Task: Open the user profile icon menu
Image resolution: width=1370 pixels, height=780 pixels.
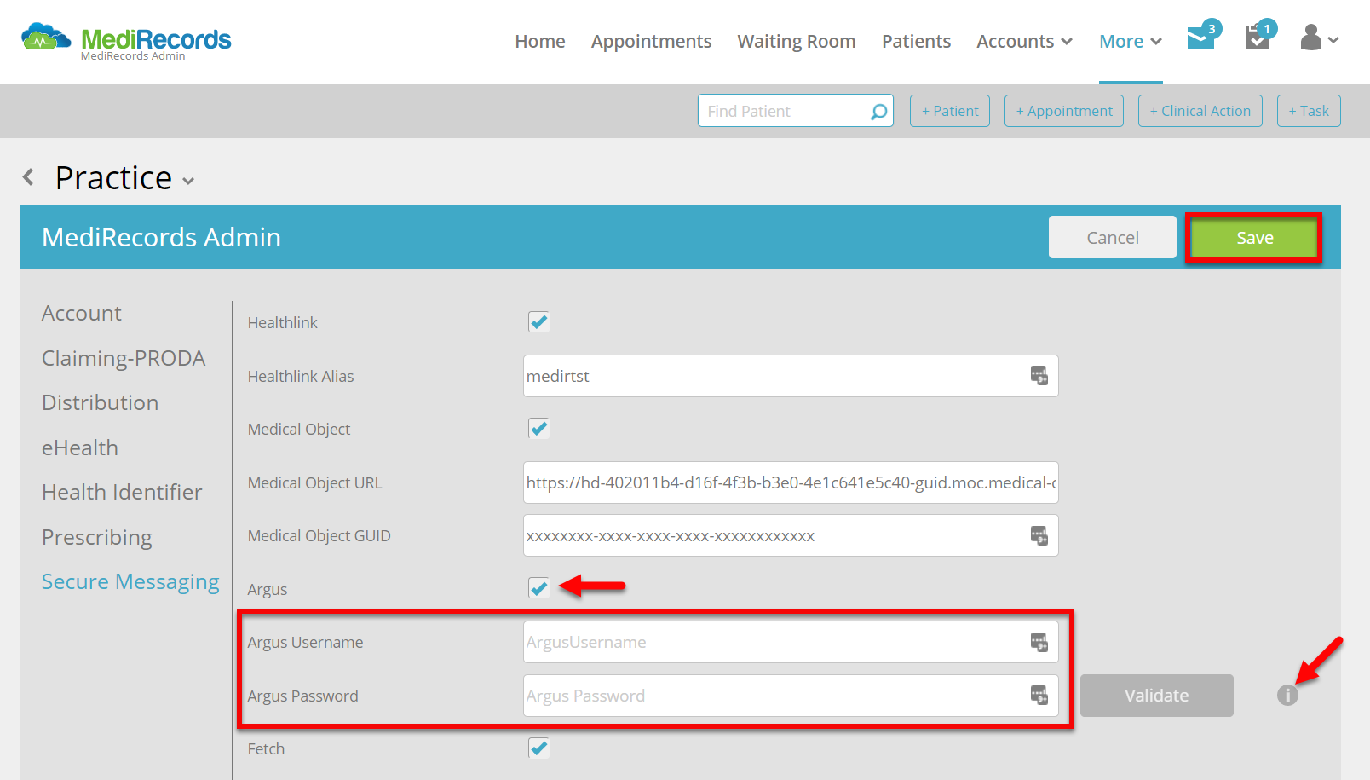Action: pyautogui.click(x=1320, y=38)
